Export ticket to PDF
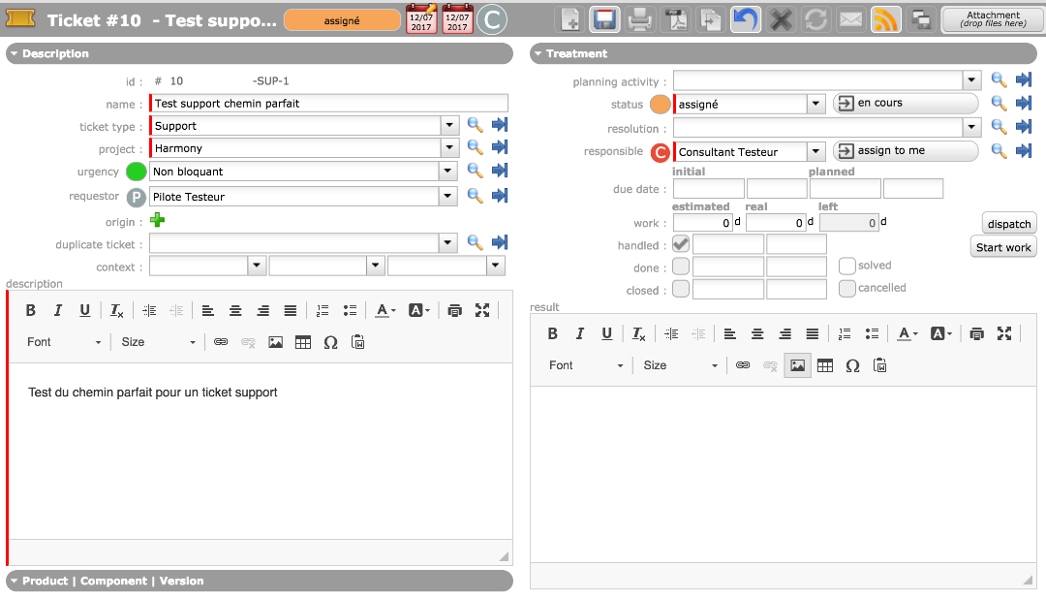Viewport: 1046px width, 597px height. 675,19
